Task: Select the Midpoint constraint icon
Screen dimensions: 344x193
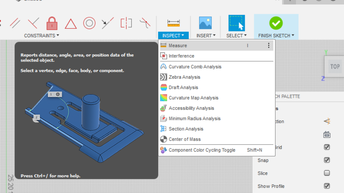Action: pyautogui.click(x=108, y=23)
